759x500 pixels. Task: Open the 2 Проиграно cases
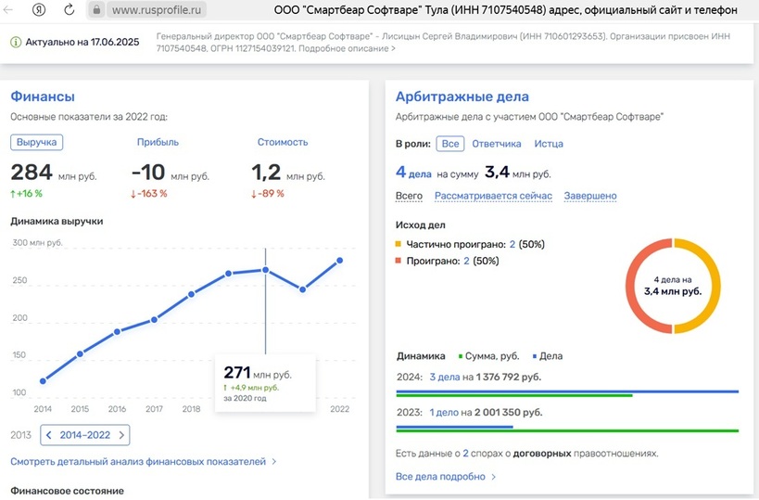click(x=467, y=261)
